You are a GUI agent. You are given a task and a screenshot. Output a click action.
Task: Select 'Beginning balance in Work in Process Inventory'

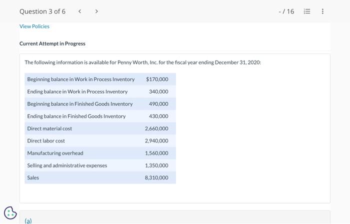coord(81,79)
